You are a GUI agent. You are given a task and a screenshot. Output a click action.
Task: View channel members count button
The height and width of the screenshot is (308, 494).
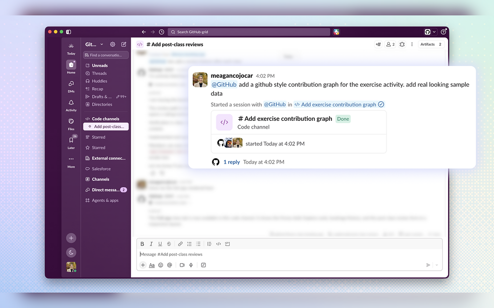click(390, 44)
